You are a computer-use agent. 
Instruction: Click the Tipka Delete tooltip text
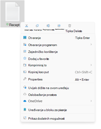pyautogui.click(x=74, y=31)
